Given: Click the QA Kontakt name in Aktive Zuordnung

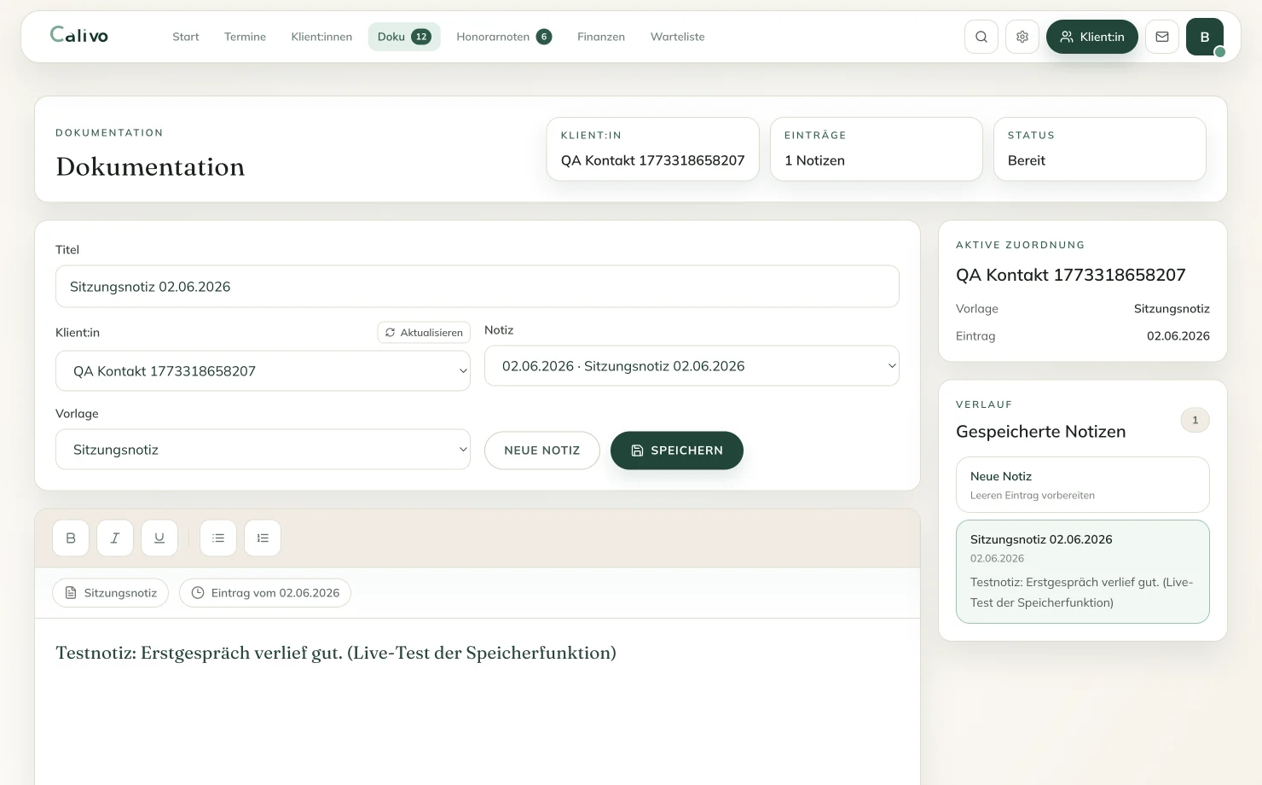Looking at the screenshot, I should click(x=1071, y=275).
